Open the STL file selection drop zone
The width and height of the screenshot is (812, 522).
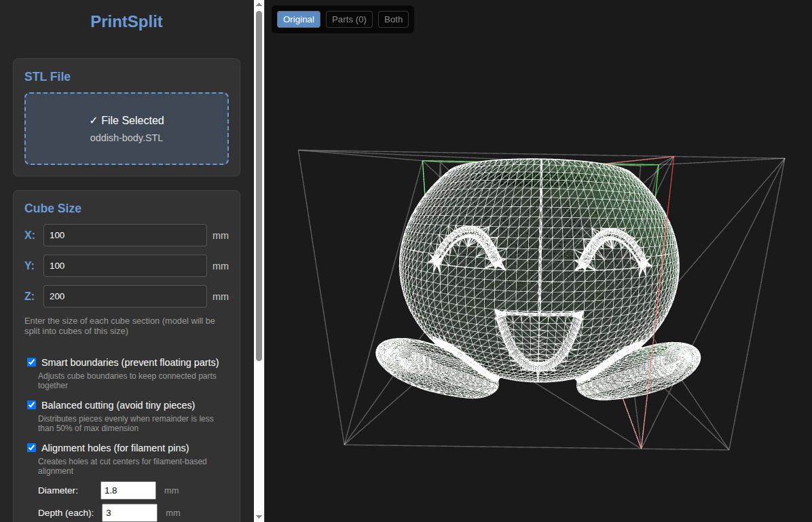click(126, 128)
